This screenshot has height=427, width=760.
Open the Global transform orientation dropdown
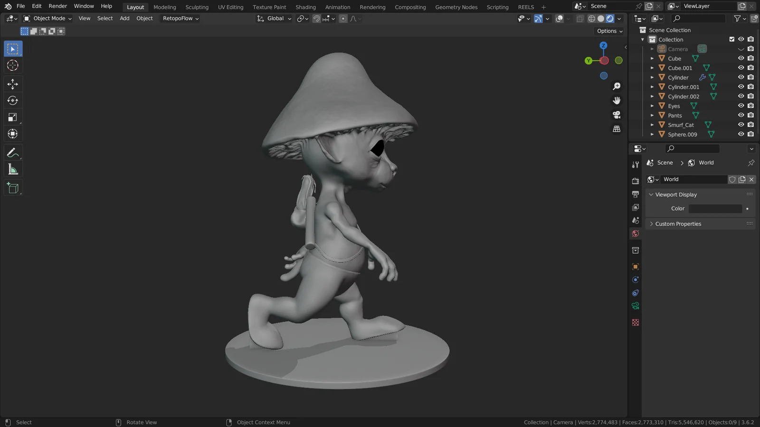tap(274, 18)
